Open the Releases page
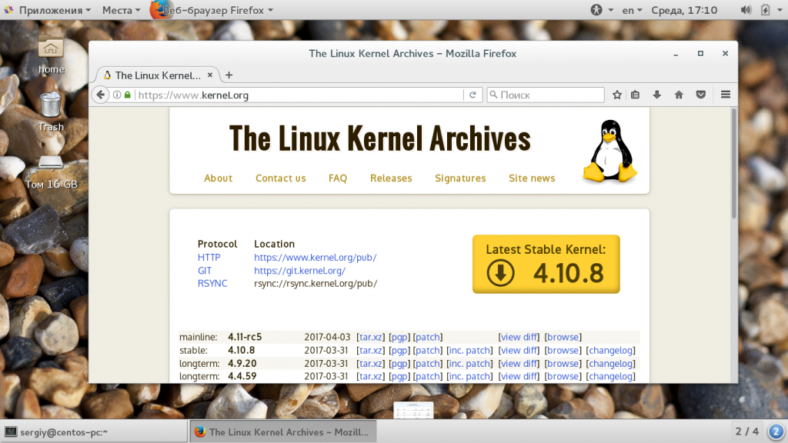The width and height of the screenshot is (788, 443). point(391,178)
